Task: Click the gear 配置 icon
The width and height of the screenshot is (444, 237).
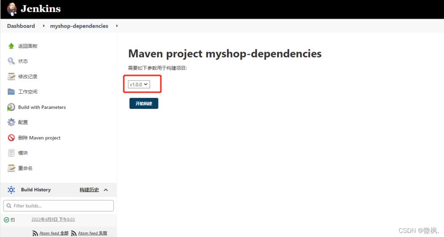Action: (11, 122)
